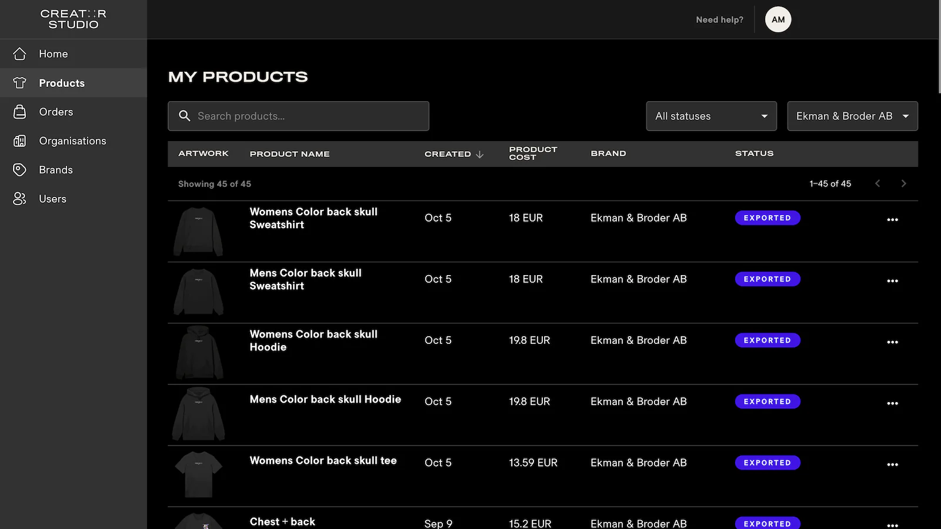Screen dimensions: 941x529
Task: Click the Product Cost column header
Action: point(533,153)
